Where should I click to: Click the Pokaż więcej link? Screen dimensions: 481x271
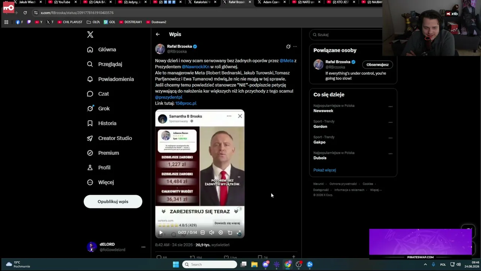click(325, 170)
